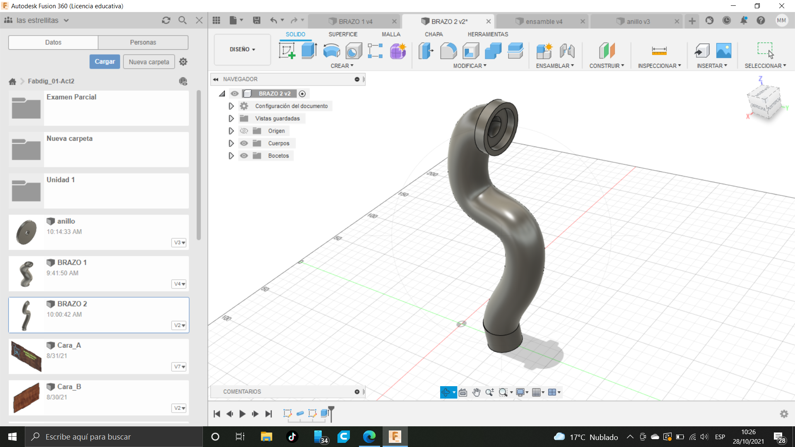
Task: Click the Save icon
Action: click(257, 20)
